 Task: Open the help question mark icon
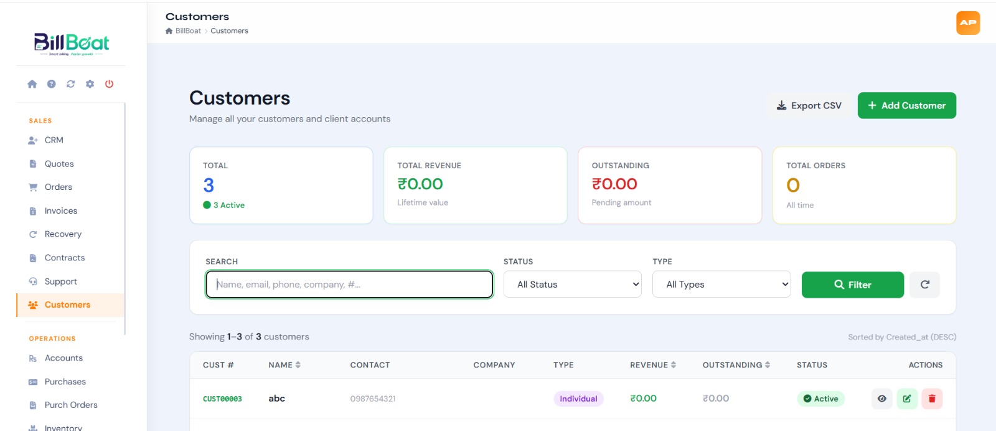point(52,84)
